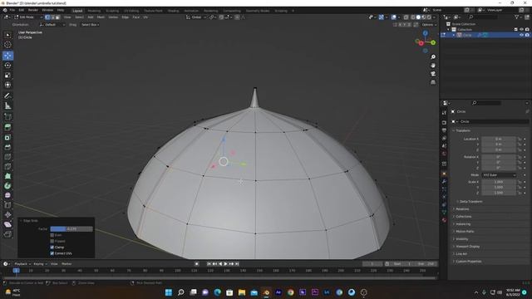Select the Rip Region tool
Viewport: 532px width, 299px height.
click(7, 234)
